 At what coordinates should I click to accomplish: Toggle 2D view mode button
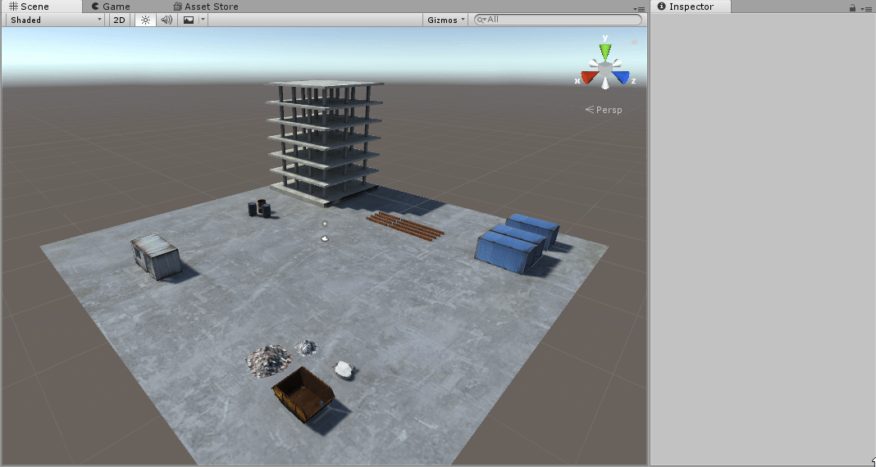coord(119,20)
